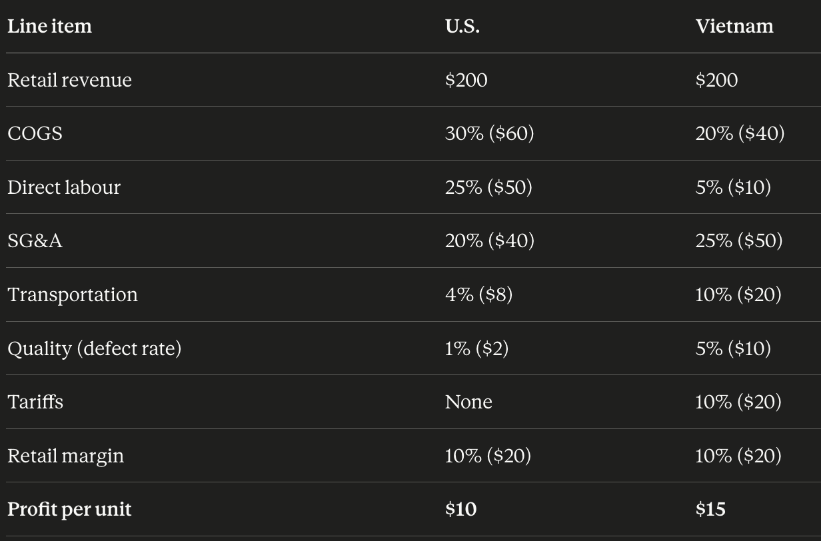The image size is (821, 541).
Task: Select the U.S. tariffs cell None
Action: pos(468,402)
